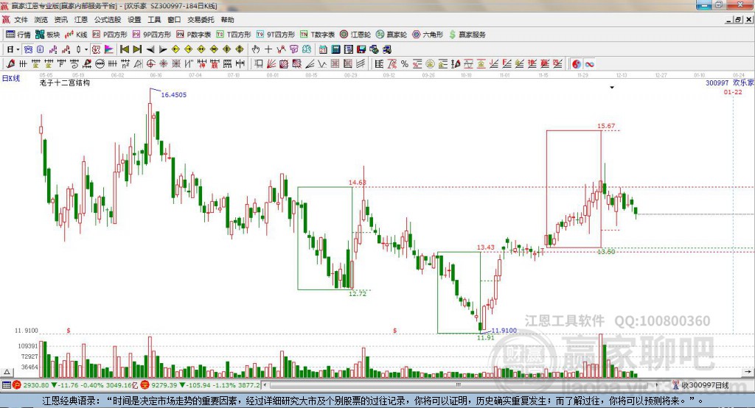Toggle the pink flag indicator button
Image resolution: width=755 pixels, height=408 pixels.
pyautogui.click(x=109, y=49)
